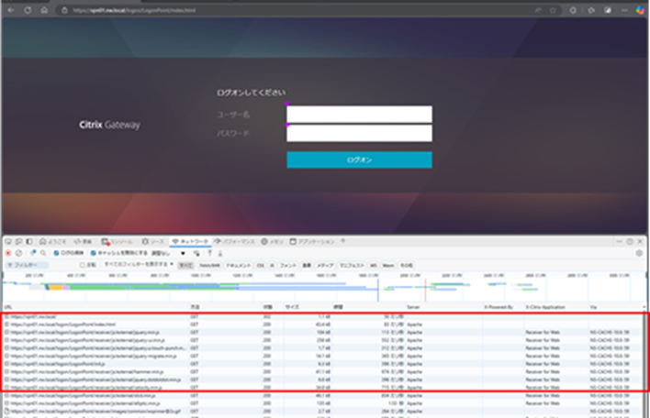This screenshot has width=650, height=418.
Task: Sort by X-Citrix-Application column header
Action: coord(555,307)
